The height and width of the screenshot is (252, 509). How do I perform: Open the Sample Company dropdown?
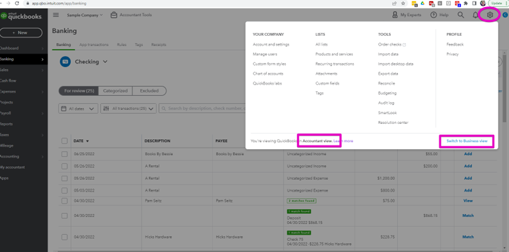[85, 15]
